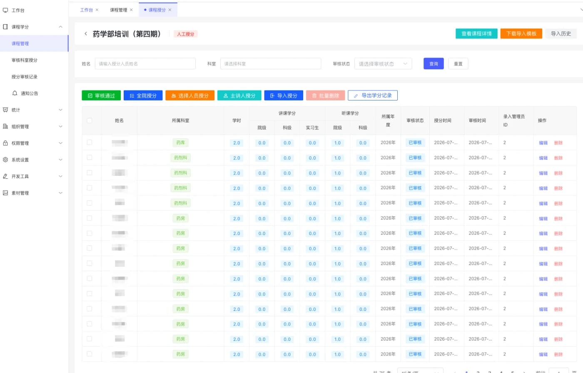Click the 查看课程详情 button
Screen dimensions: 583x373
[x=476, y=34]
